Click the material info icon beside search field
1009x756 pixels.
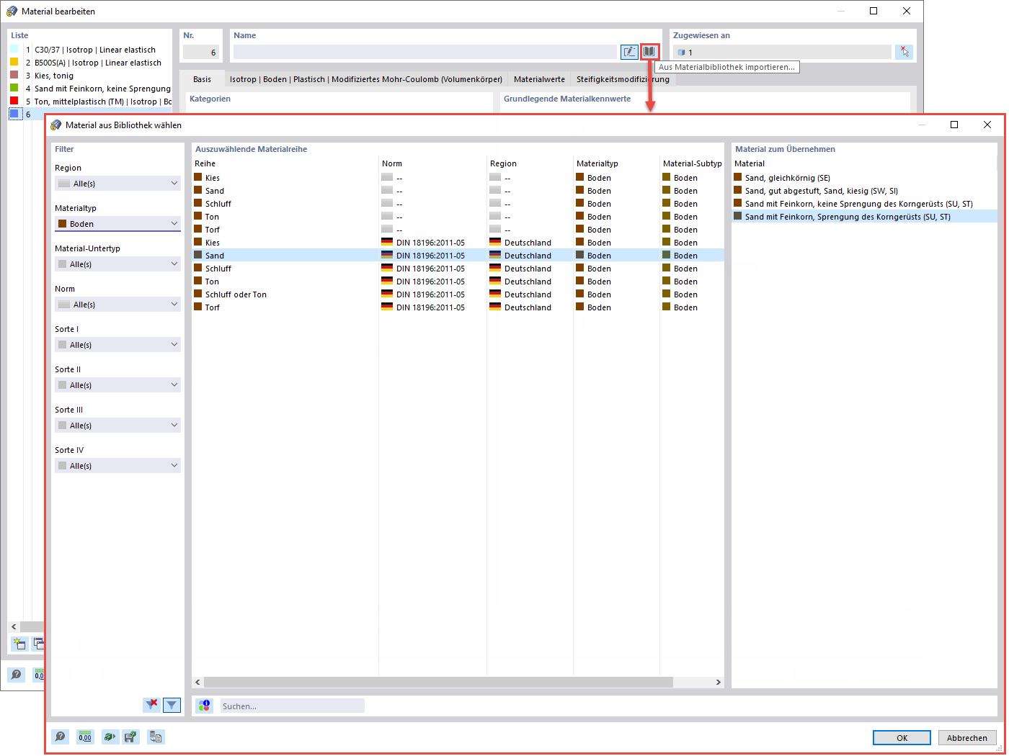(205, 706)
